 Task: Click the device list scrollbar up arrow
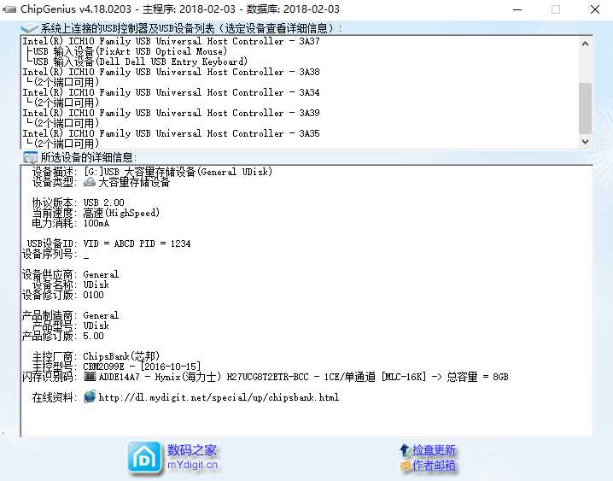(585, 42)
